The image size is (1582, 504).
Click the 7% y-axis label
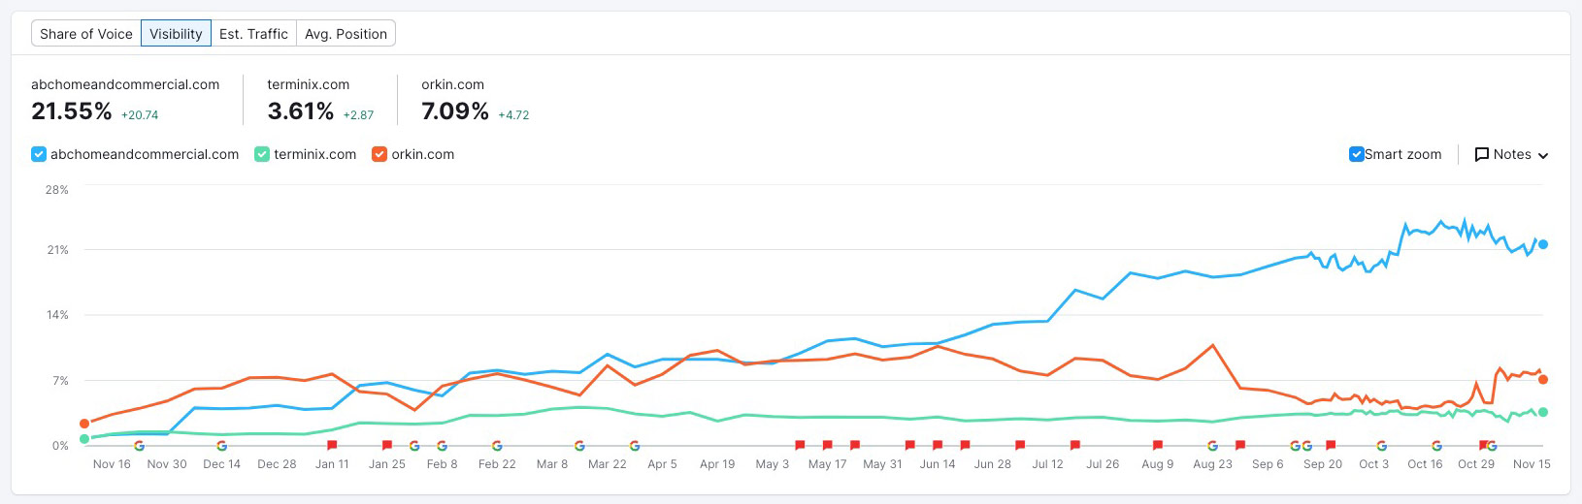[x=60, y=381]
